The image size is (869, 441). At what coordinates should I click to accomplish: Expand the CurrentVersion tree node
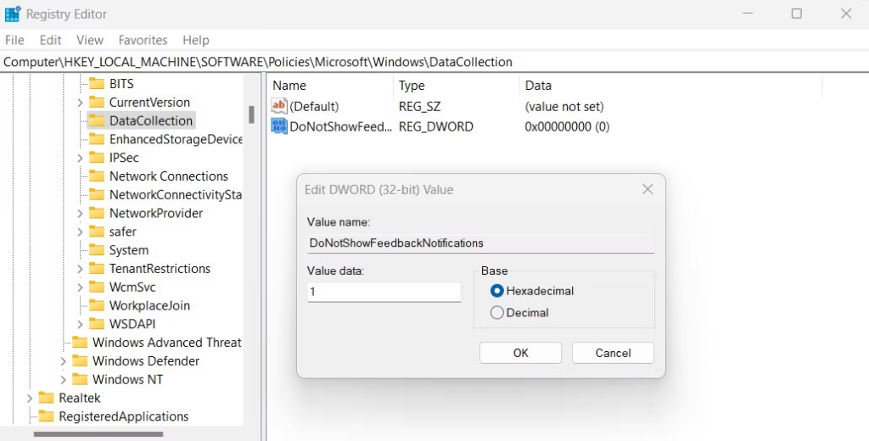click(x=80, y=103)
